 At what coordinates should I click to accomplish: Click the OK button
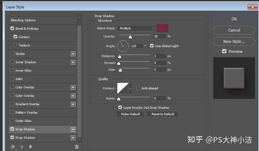coord(234,19)
